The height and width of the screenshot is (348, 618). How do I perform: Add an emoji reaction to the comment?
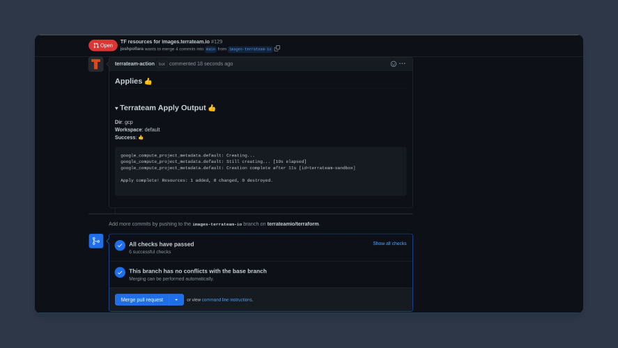394,64
